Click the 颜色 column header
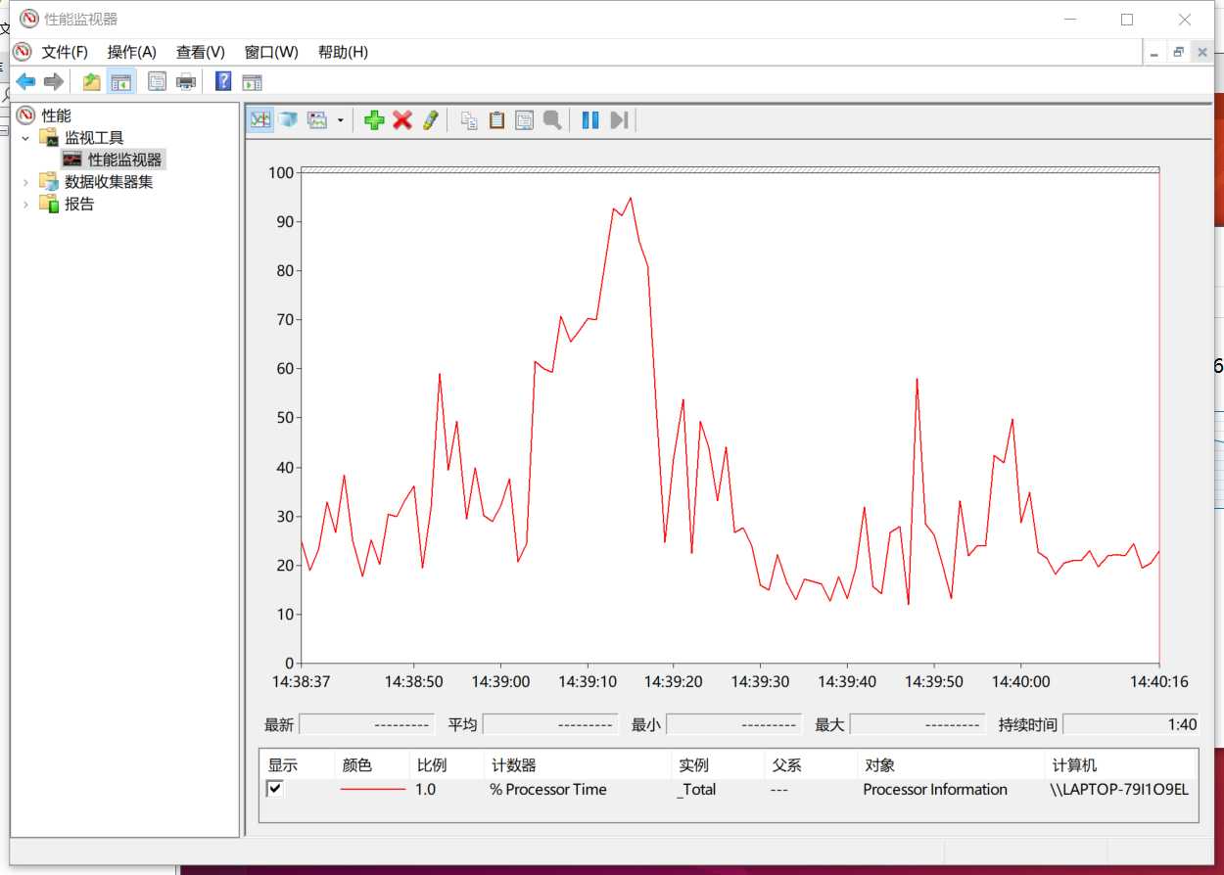 (371, 765)
